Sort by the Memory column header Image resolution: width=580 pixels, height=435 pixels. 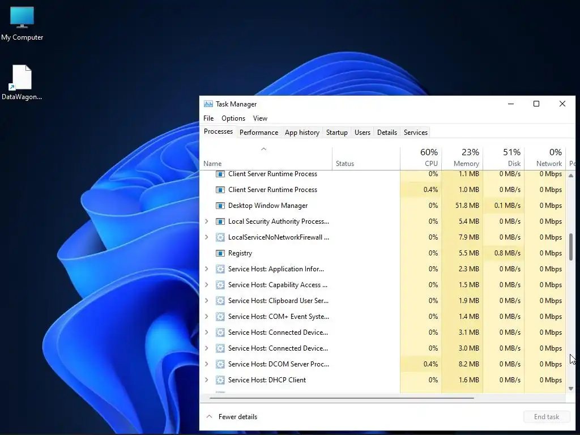point(462,159)
